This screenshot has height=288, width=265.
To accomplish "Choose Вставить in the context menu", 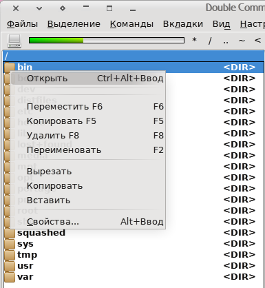I will point(88,200).
